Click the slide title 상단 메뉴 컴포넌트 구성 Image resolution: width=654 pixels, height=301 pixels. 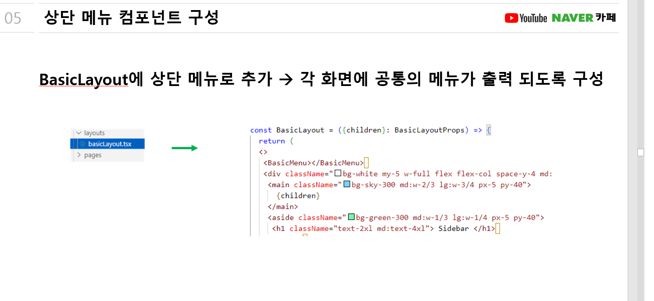tap(131, 18)
